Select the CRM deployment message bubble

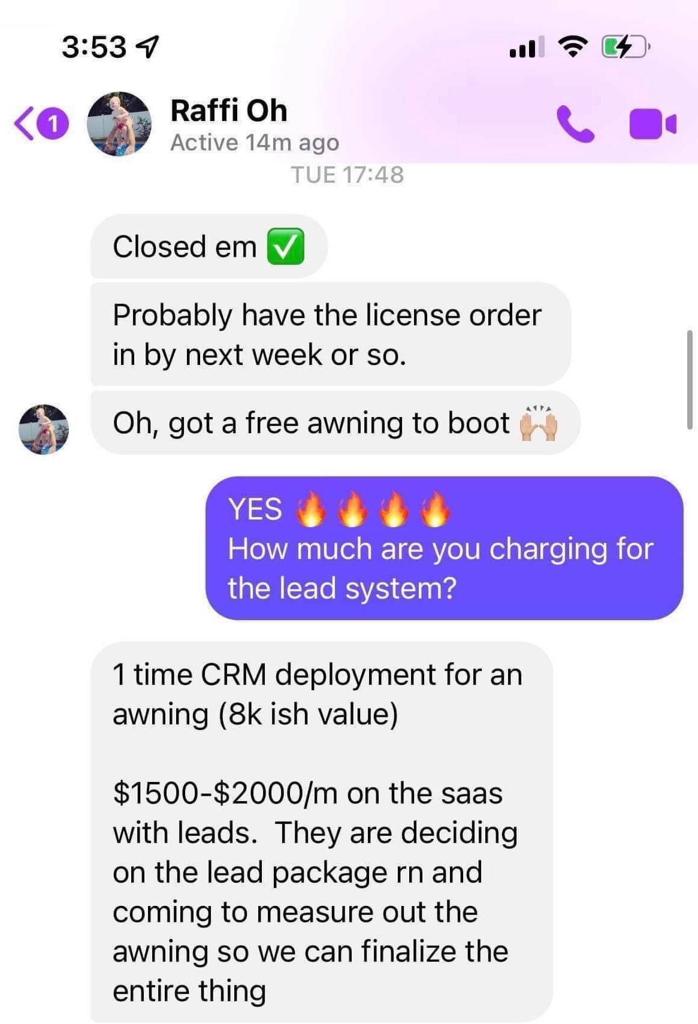[x=321, y=832]
